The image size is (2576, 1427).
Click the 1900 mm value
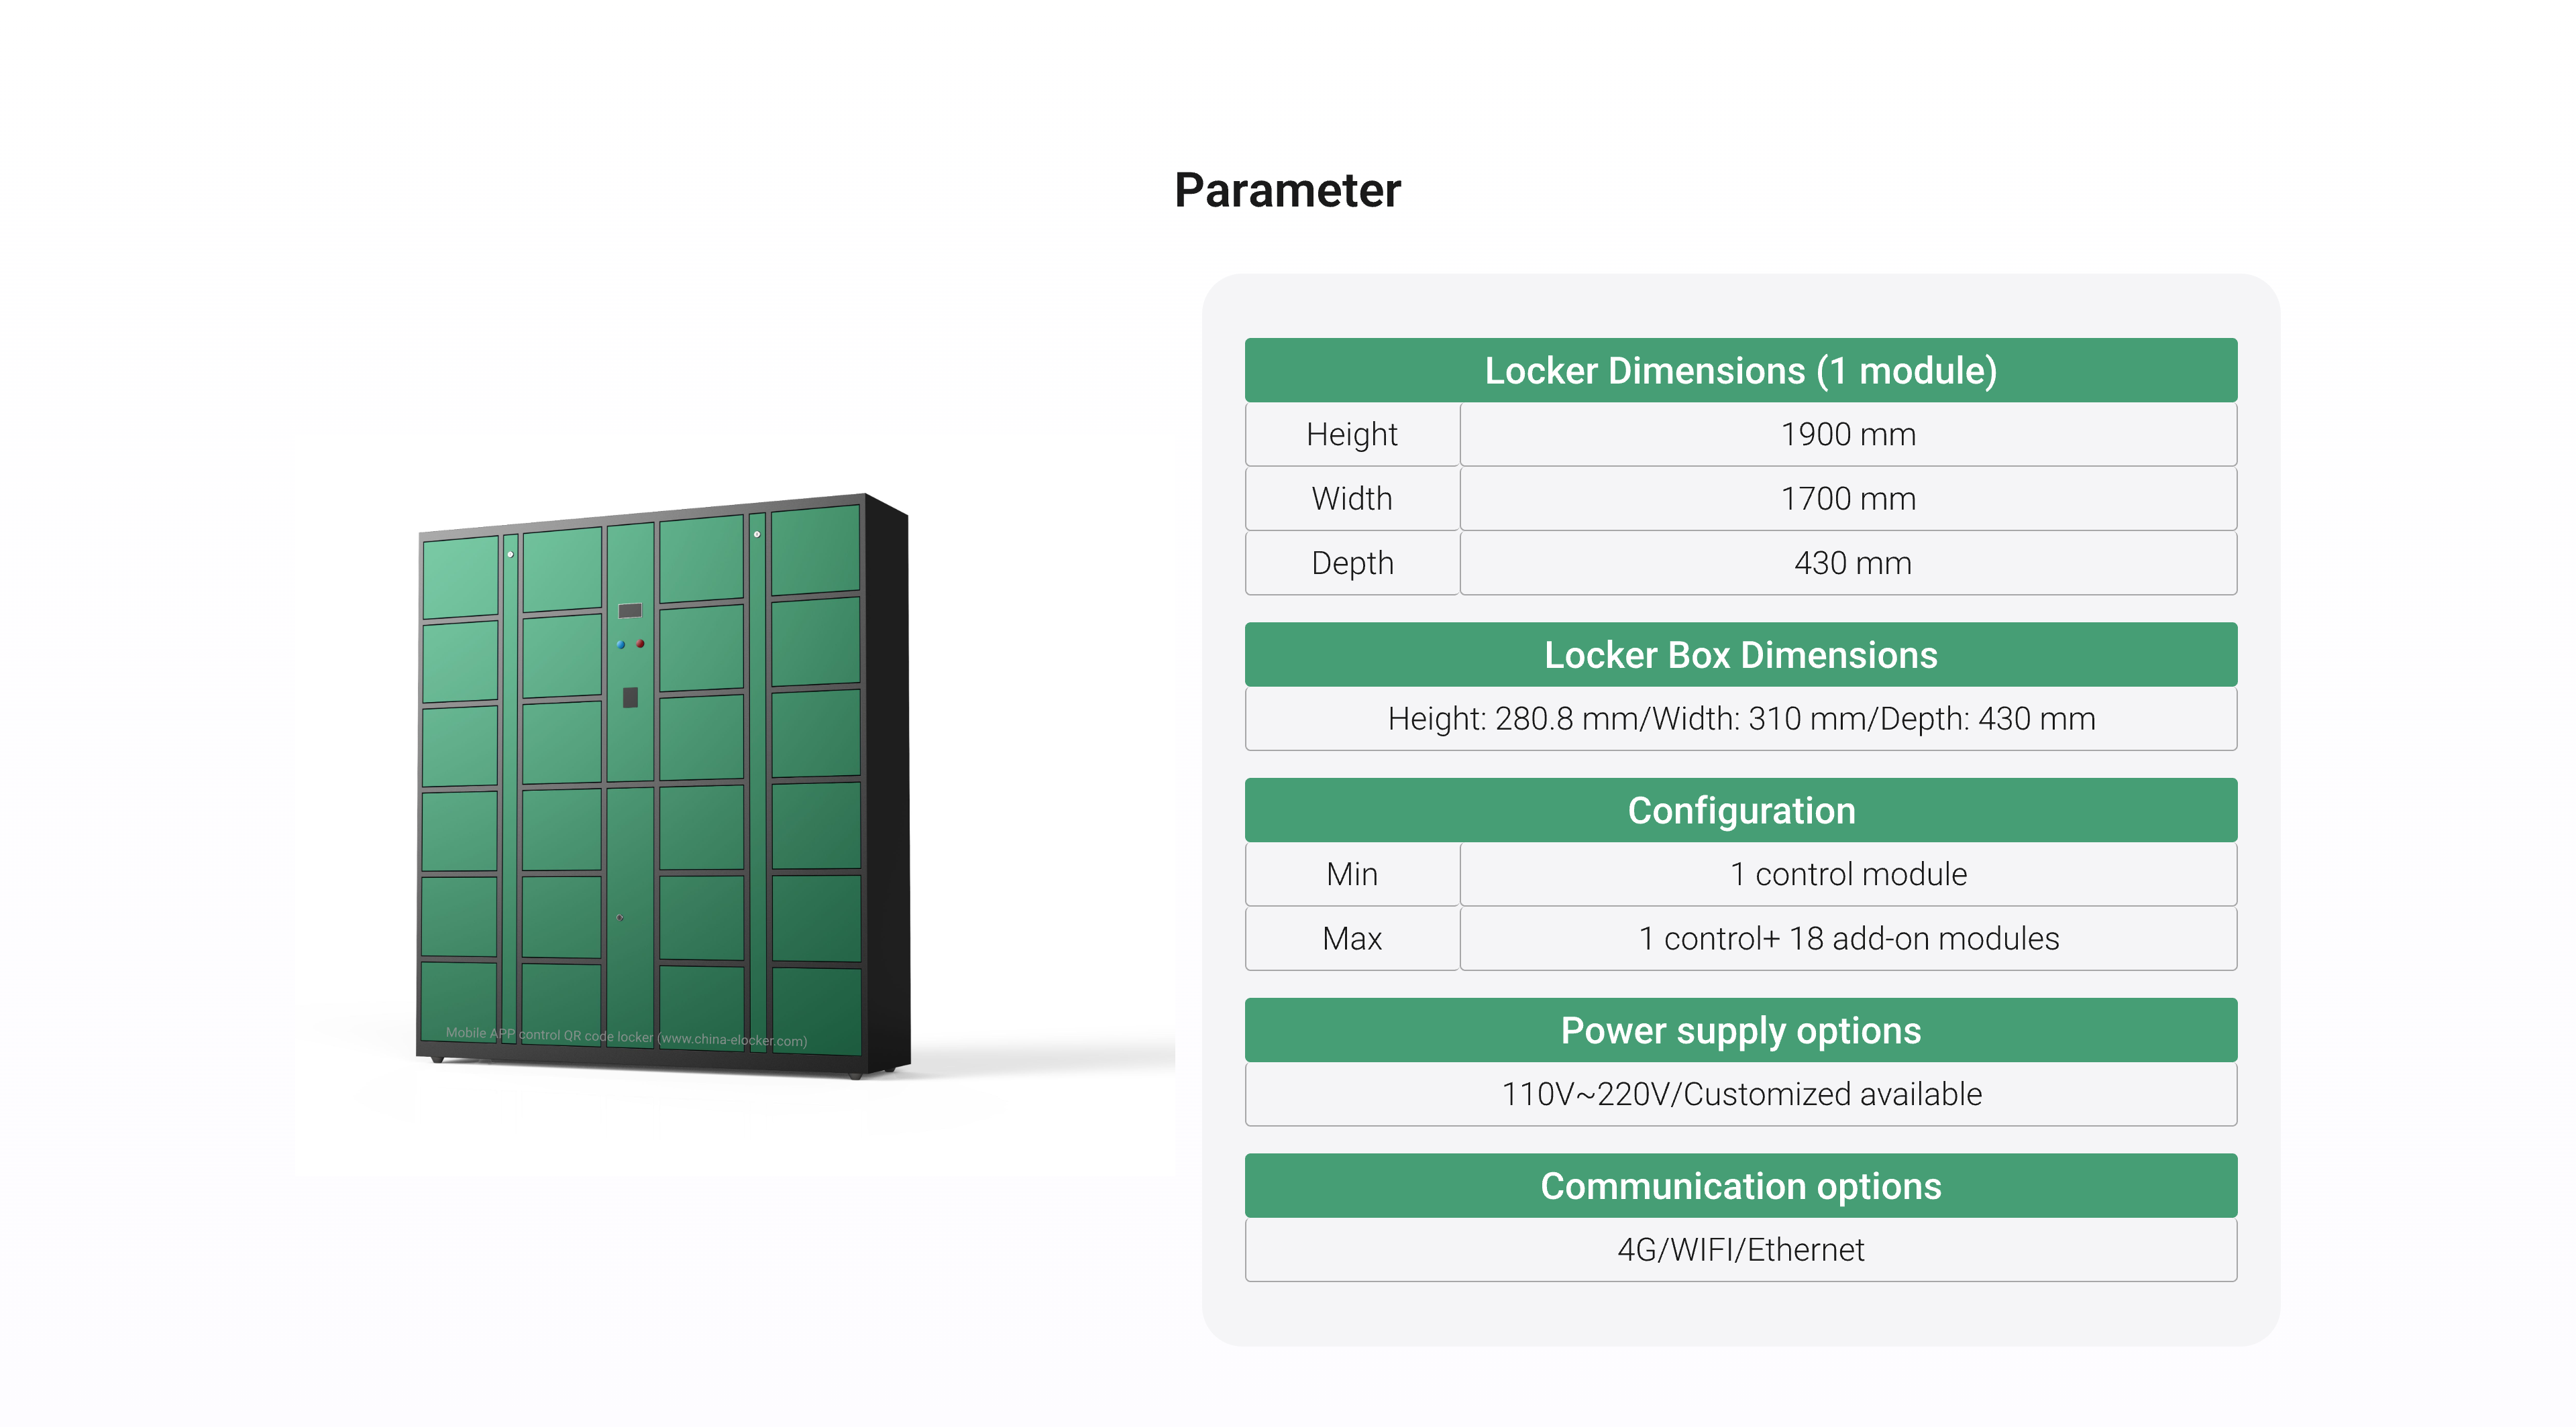coord(1848,435)
